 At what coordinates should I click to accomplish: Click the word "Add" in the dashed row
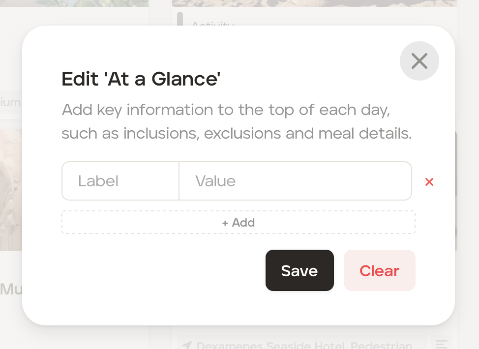pos(243,223)
